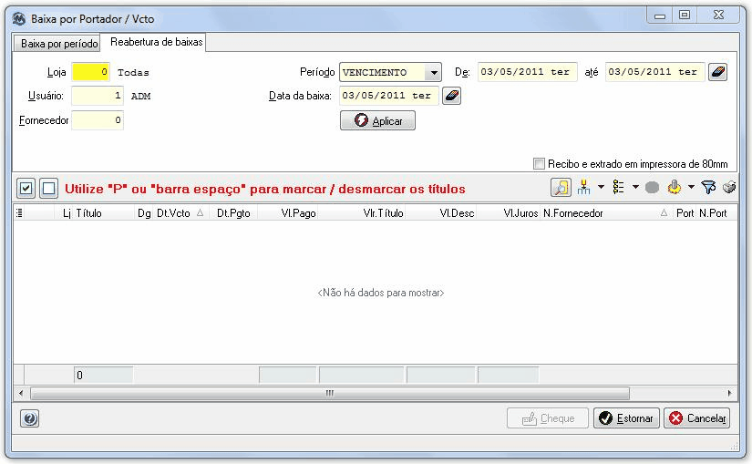
Task: Click the Data da baixa date field
Action: pos(389,96)
